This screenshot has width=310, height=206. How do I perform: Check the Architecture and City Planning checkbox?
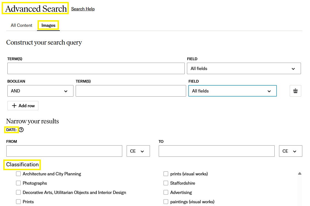point(18,174)
